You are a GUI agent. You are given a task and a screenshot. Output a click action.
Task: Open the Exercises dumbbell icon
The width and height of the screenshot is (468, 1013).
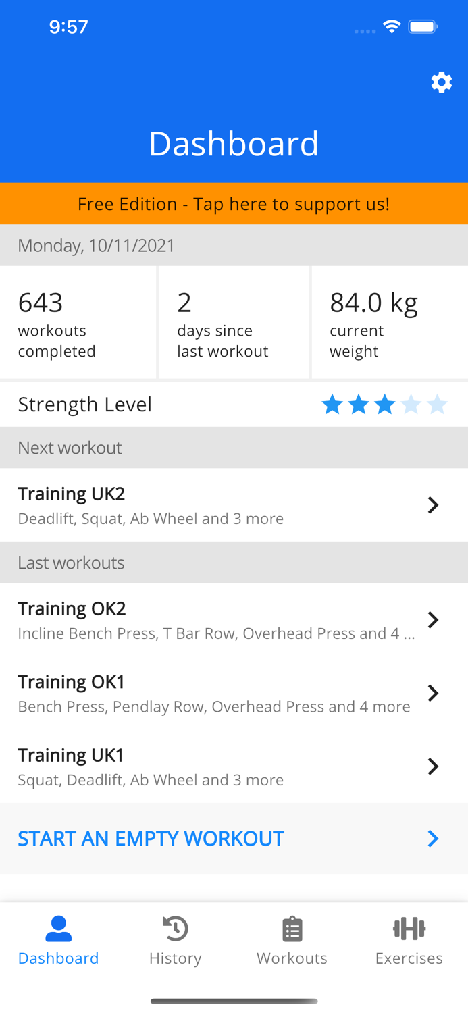[409, 929]
